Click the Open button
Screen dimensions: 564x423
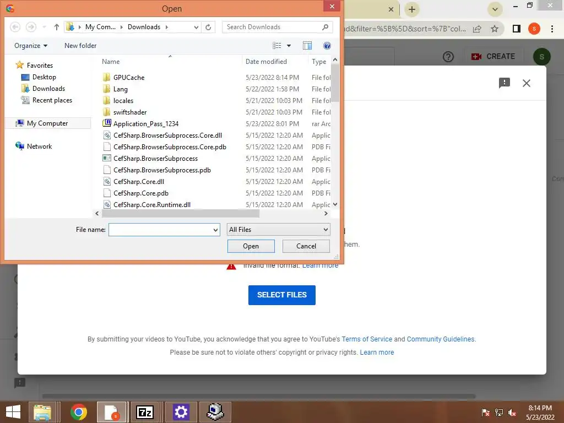(x=251, y=246)
